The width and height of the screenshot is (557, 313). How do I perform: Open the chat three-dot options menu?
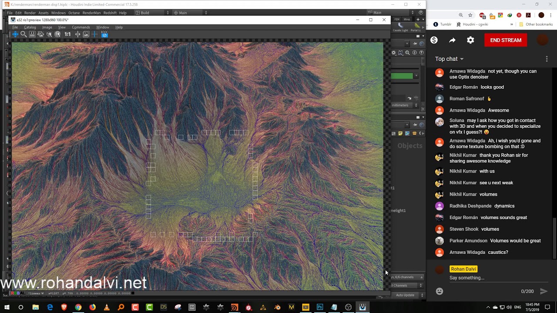547,59
